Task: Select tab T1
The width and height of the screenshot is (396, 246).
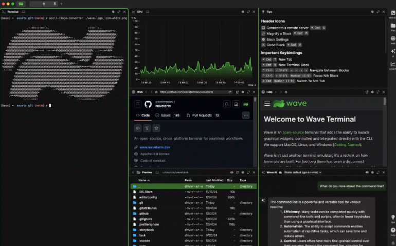Action: 44,4
